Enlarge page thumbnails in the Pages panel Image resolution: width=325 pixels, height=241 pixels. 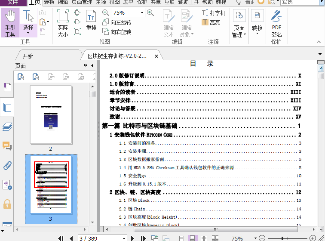click(21, 77)
